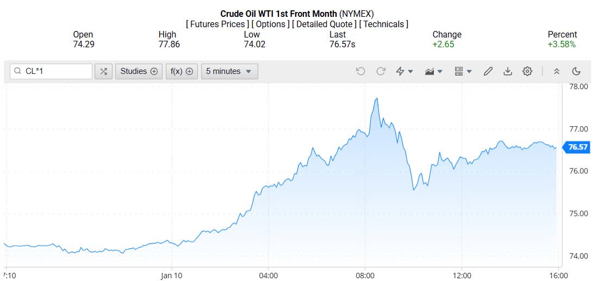Screen dimensions: 597x281
Task: Collapse the toolbar with the double chevron
Action: coord(556,71)
